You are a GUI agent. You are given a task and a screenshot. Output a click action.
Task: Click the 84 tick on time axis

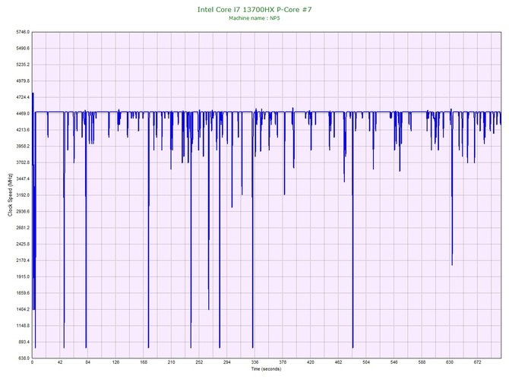pos(88,362)
